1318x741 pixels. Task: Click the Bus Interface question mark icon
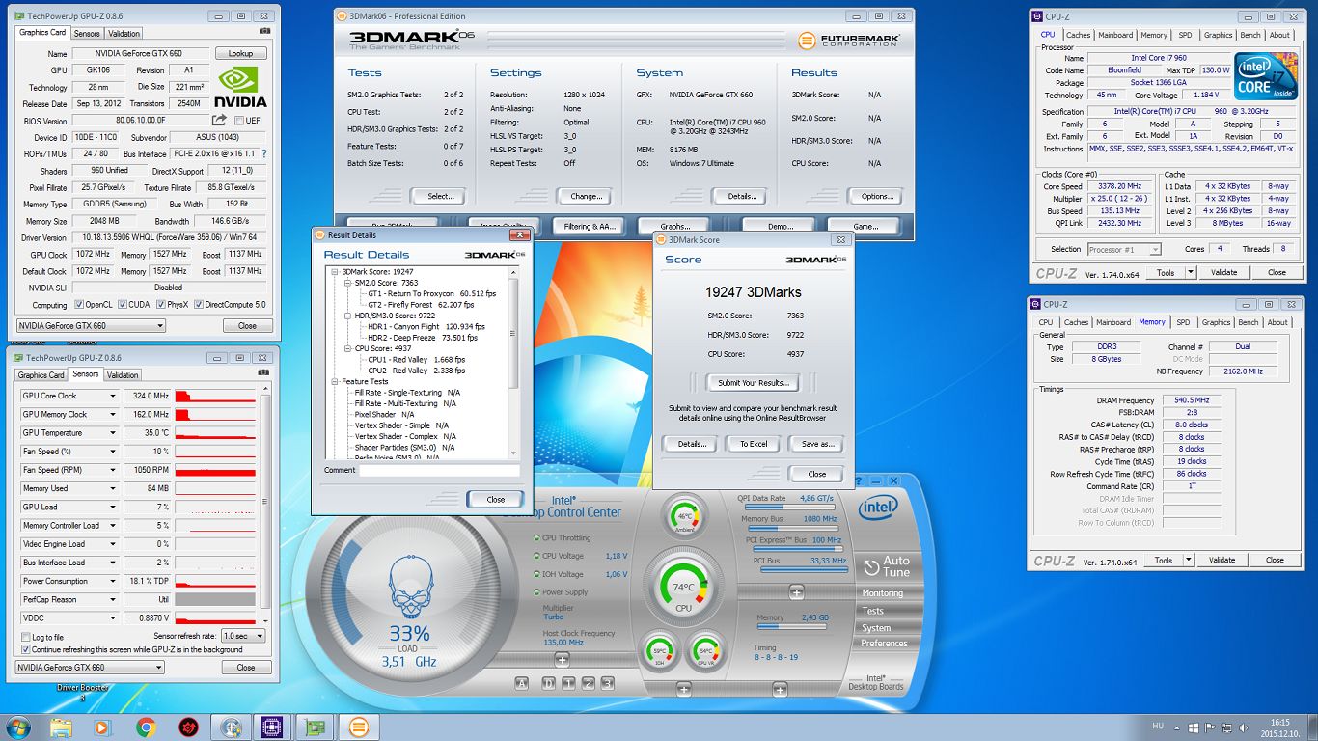264,153
